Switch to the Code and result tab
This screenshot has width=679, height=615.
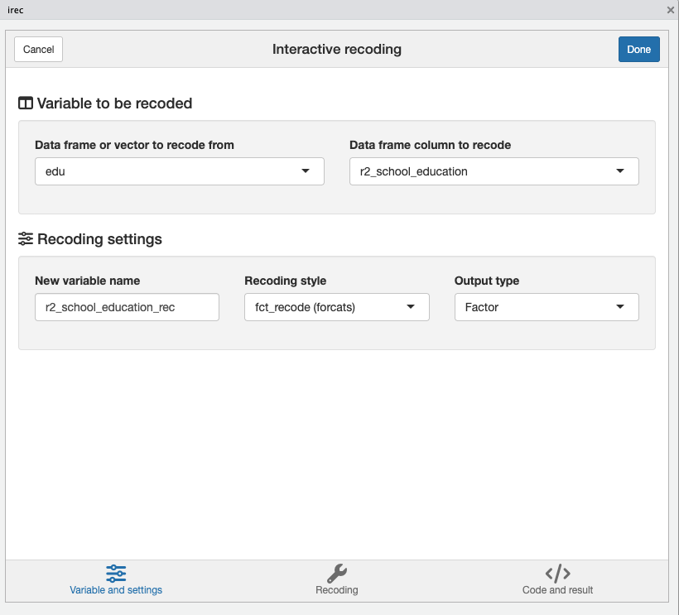coord(556,579)
